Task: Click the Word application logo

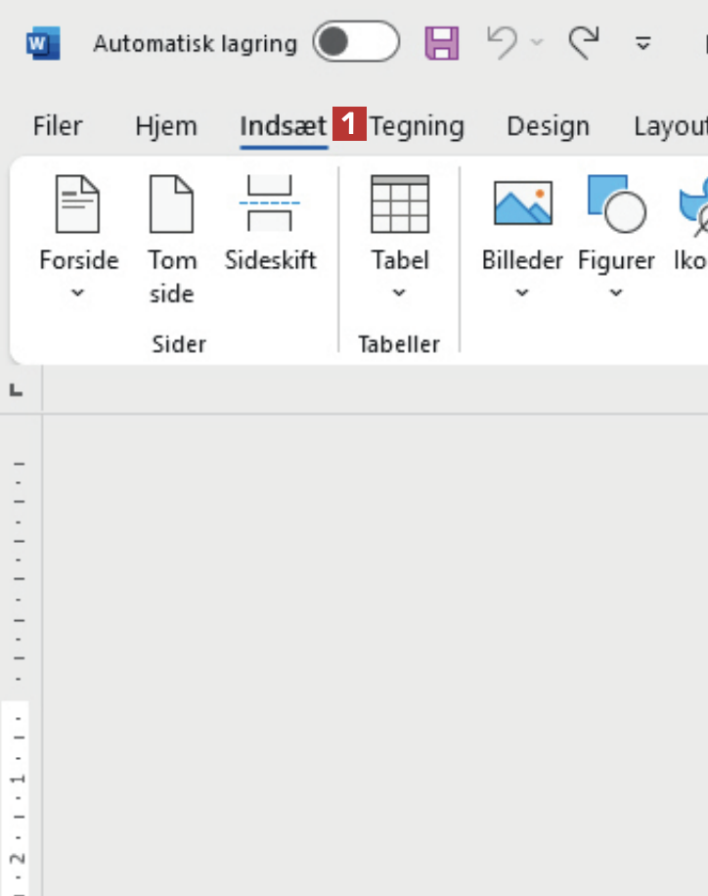Action: coord(42,43)
